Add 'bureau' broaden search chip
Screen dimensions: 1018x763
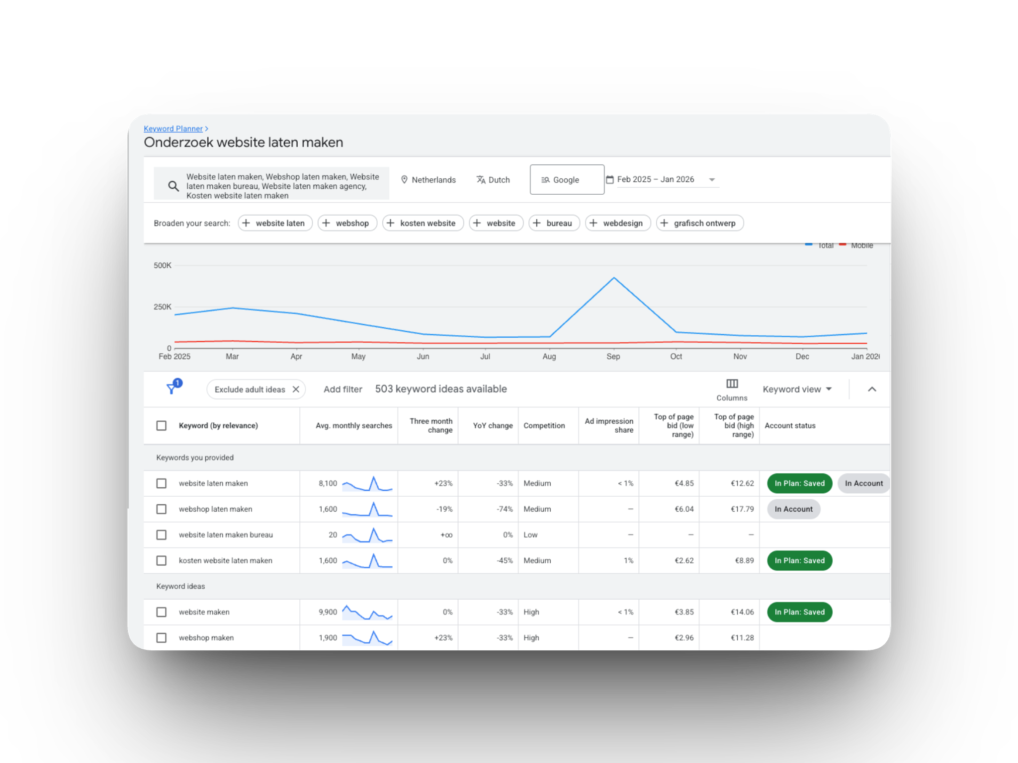pyautogui.click(x=554, y=223)
